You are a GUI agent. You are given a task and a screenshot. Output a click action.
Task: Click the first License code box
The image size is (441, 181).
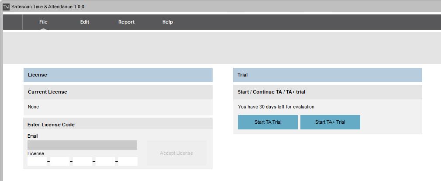pyautogui.click(x=37, y=161)
